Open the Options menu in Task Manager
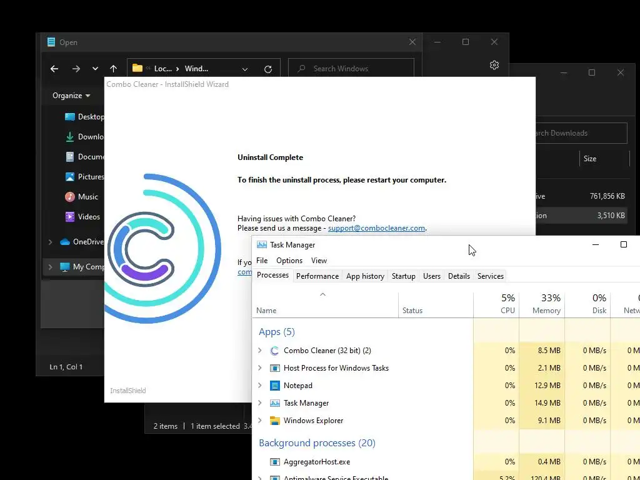Viewport: 640px width, 480px height. point(289,261)
